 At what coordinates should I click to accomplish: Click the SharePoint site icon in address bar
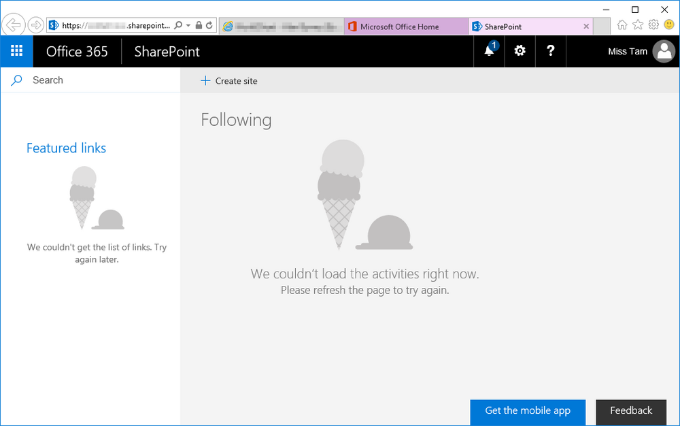54,25
